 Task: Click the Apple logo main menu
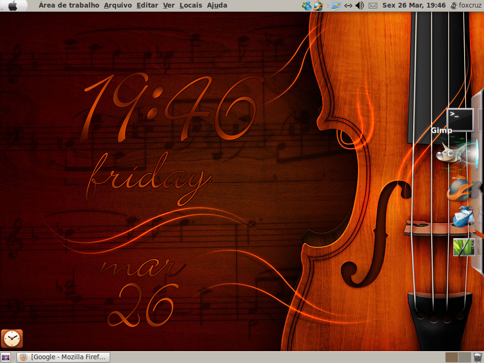13,6
